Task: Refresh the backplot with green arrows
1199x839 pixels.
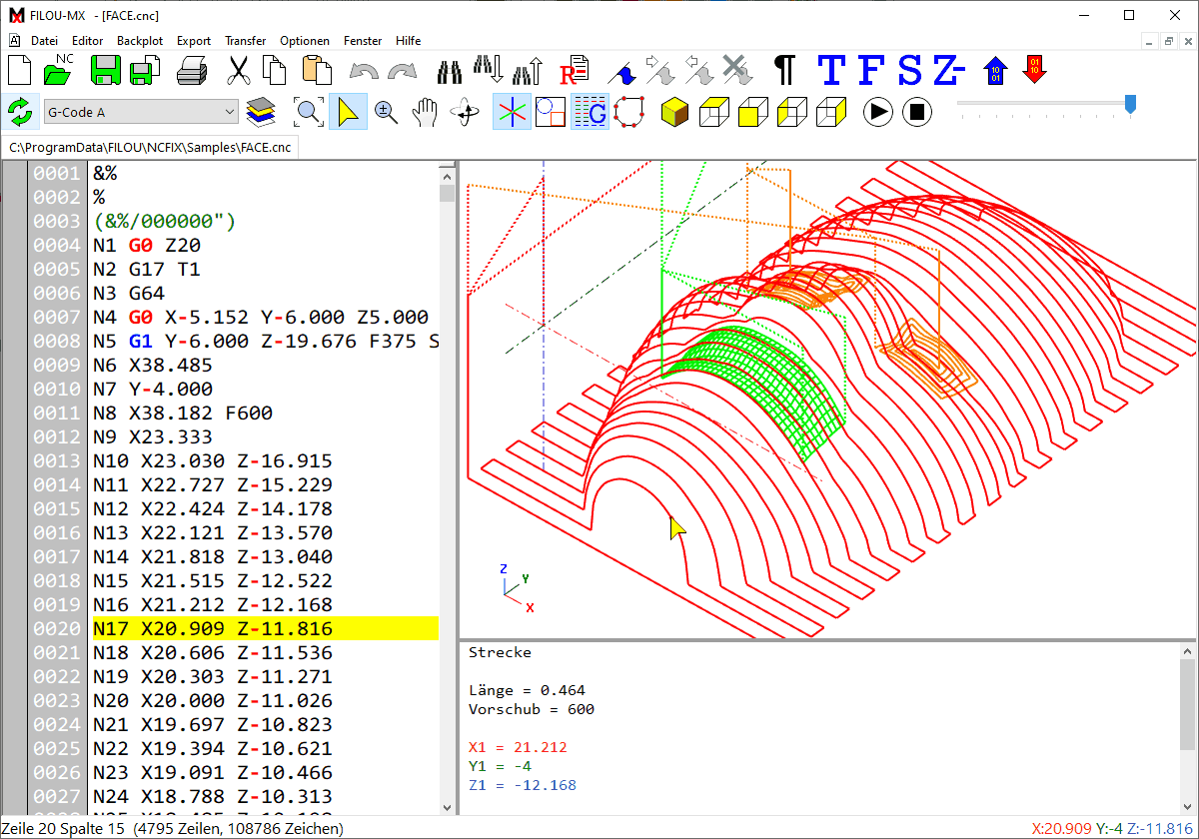Action: click(x=19, y=112)
